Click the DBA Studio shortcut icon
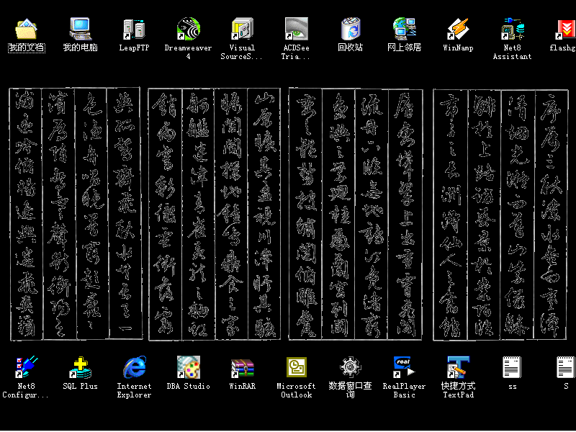 (x=188, y=367)
